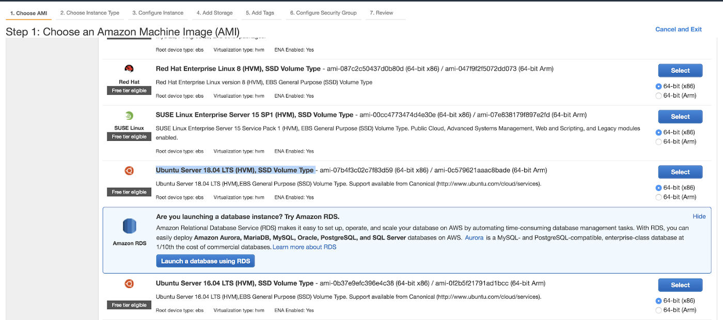Select the Ubuntu Server 18.04 LTS AMI
Viewport: 723px width, 320px height.
[680, 172]
